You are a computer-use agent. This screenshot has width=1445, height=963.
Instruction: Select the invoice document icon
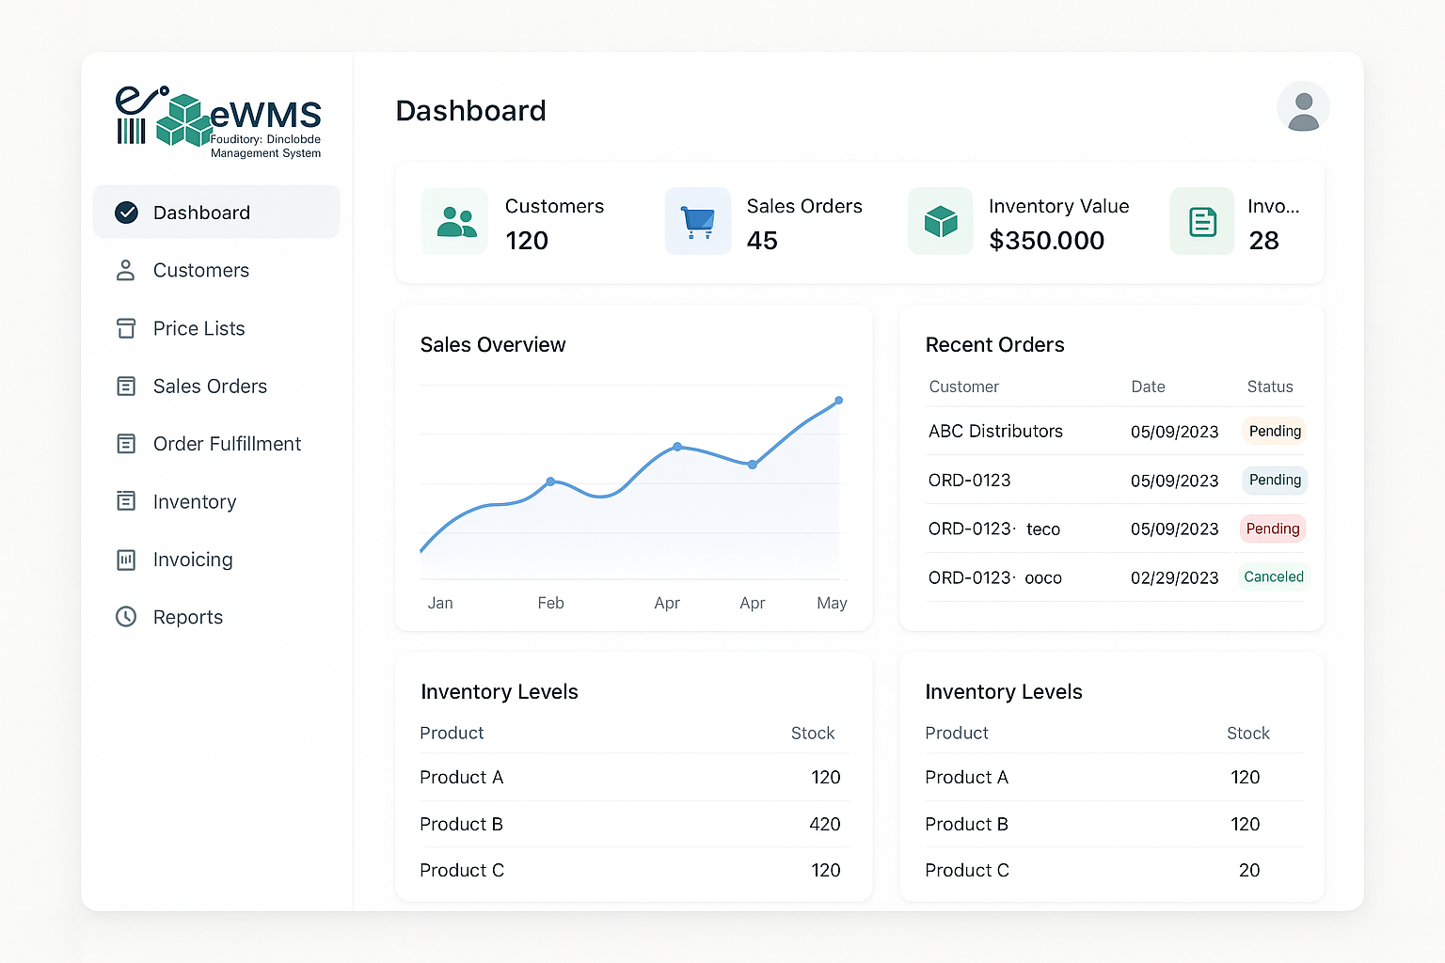click(x=1201, y=221)
